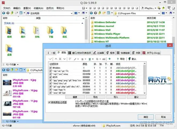
Task: Click the Windows Defender folder icon
Action: 92,22
